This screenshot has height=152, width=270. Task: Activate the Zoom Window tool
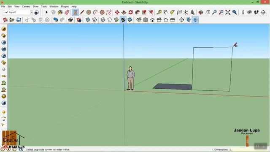click(221, 12)
